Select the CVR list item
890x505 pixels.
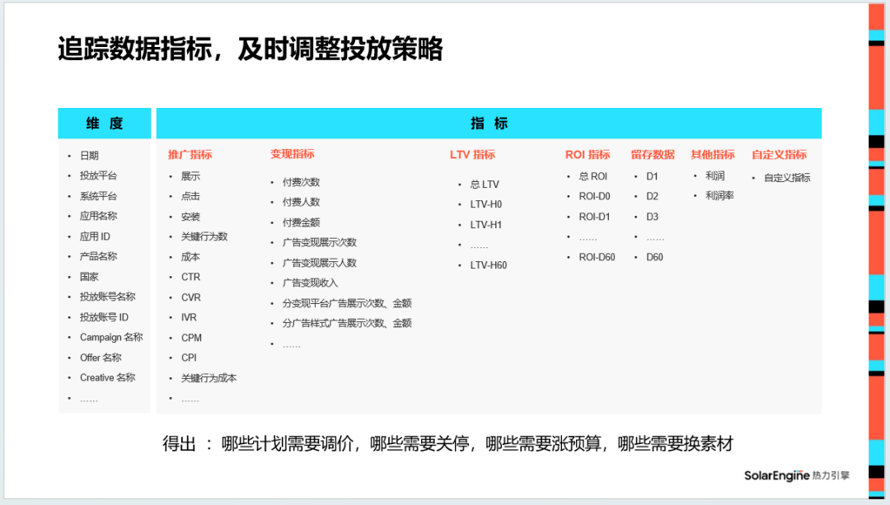pos(190,297)
